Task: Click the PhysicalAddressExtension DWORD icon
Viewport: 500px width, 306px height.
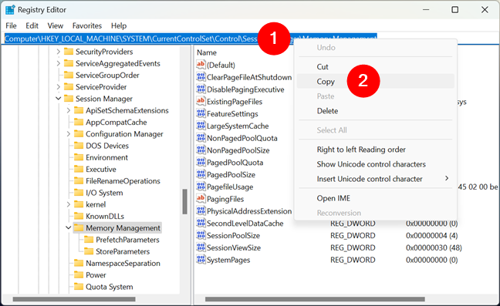Action: pyautogui.click(x=201, y=210)
